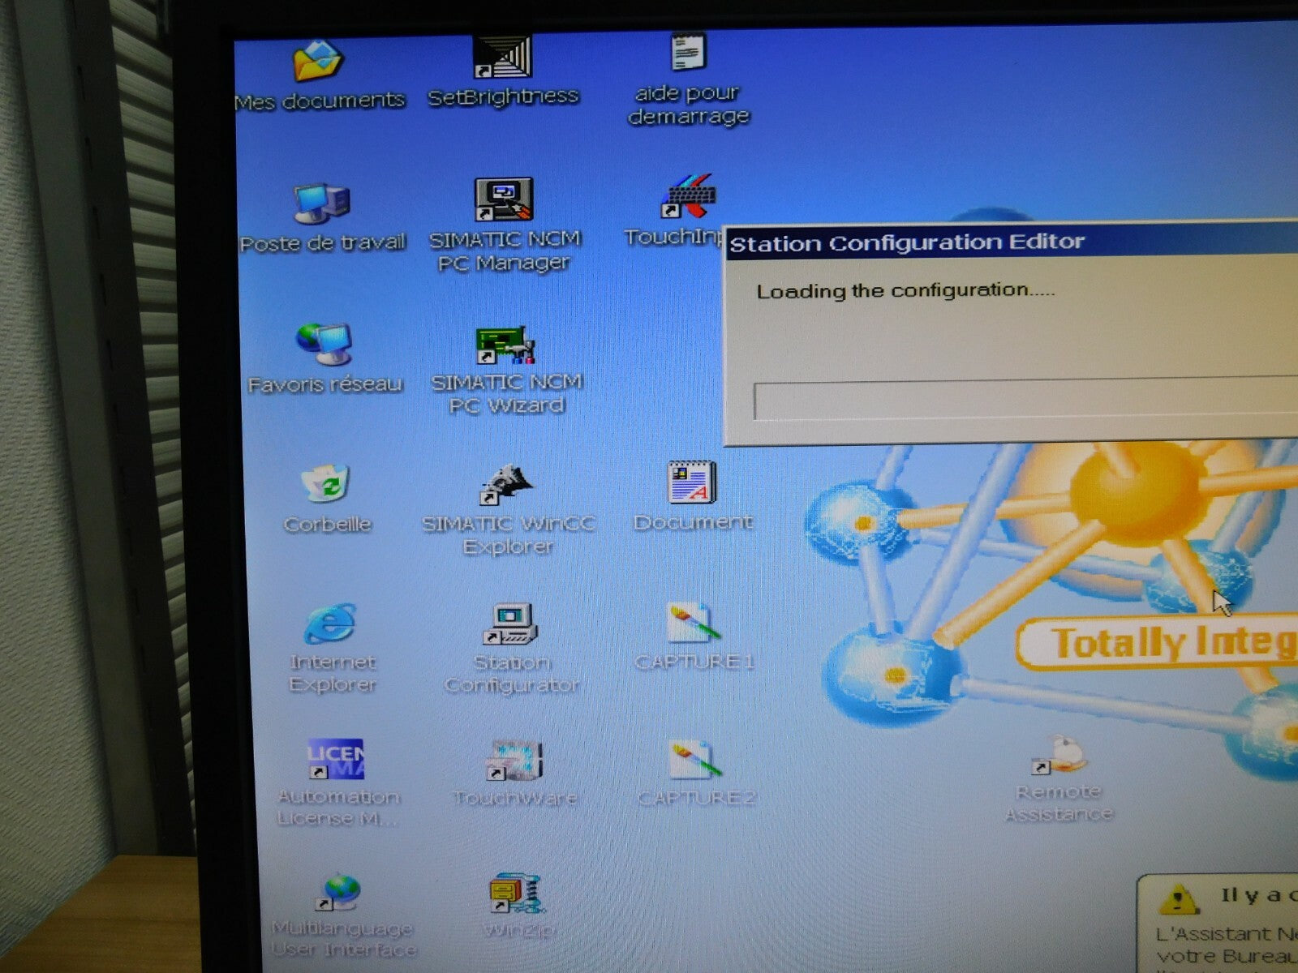
Task: Open the Mes documents folder icon
Action: pos(319,61)
